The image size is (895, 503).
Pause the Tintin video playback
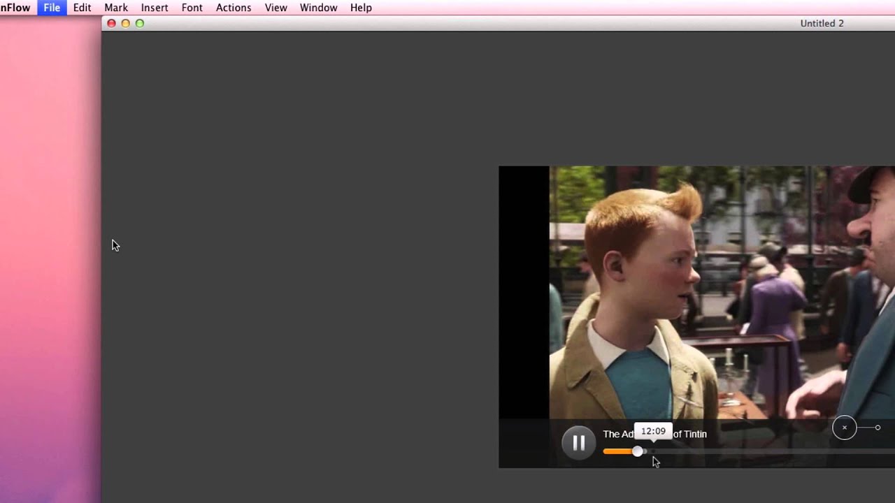578,443
